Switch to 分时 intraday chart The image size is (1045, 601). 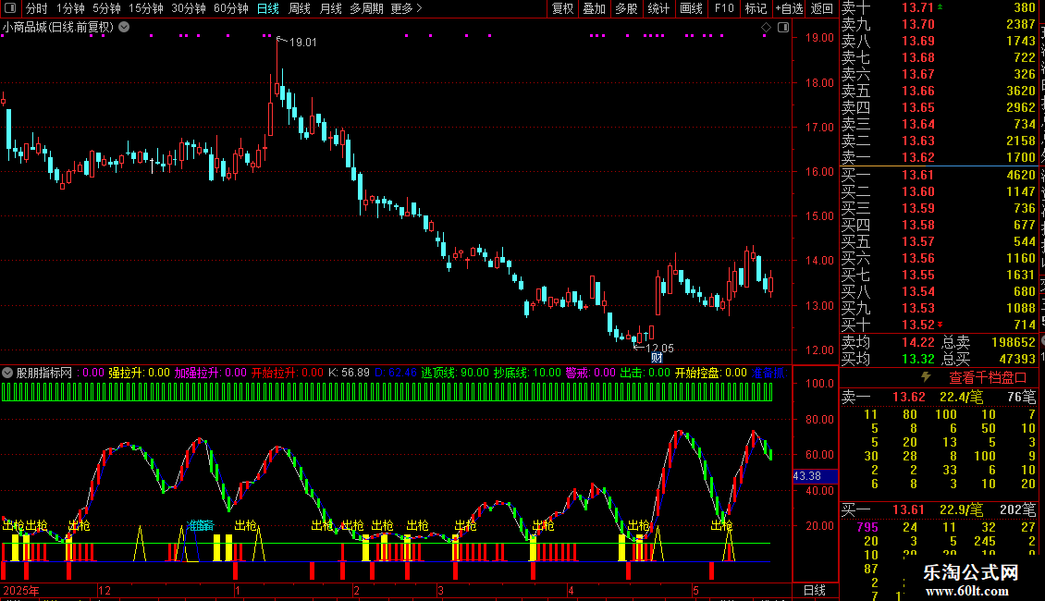pos(37,8)
